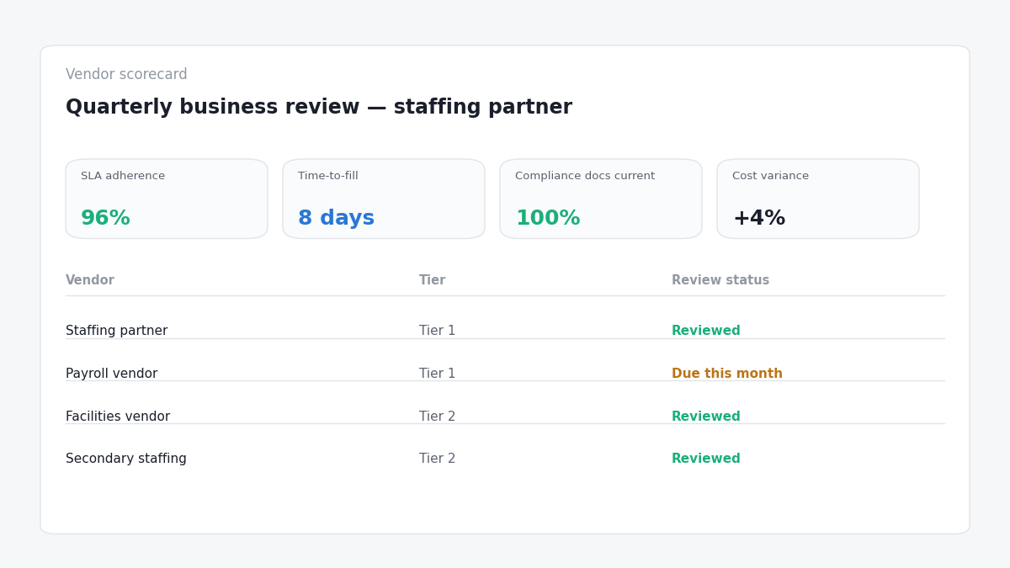Click the 'SLA adherence' label
Image resolution: width=1010 pixels, height=568 pixels.
123,176
